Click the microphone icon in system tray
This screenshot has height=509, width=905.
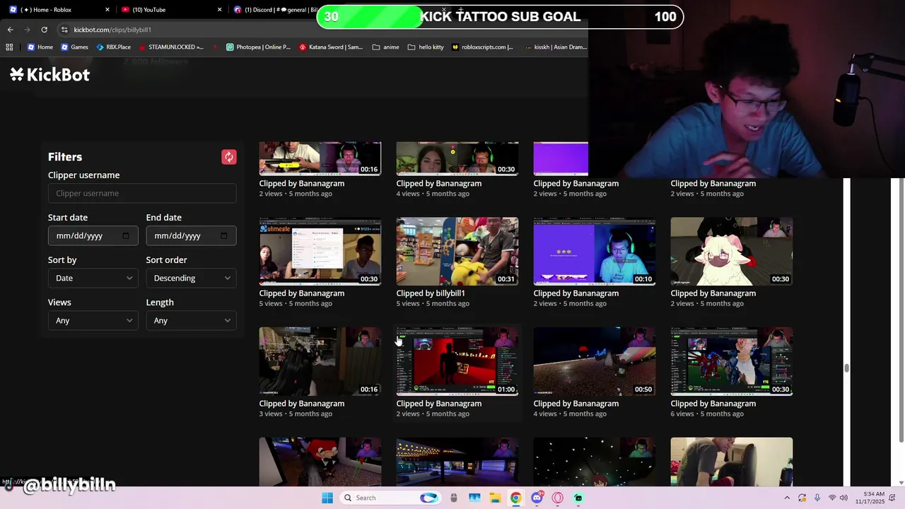(x=817, y=498)
